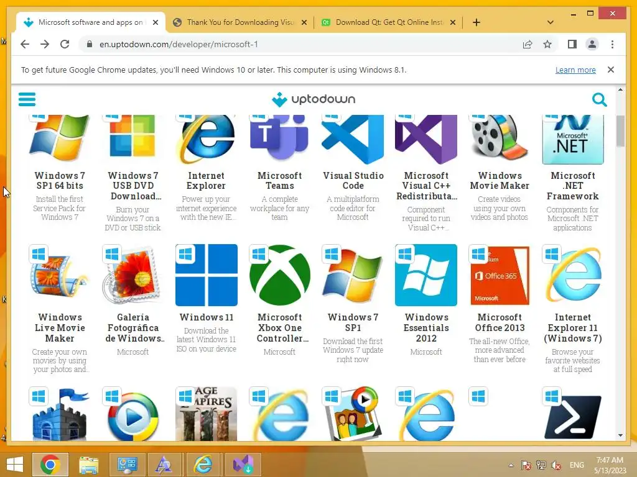Open Visual Studio installer in the taskbar
The height and width of the screenshot is (477, 637).
(x=243, y=465)
